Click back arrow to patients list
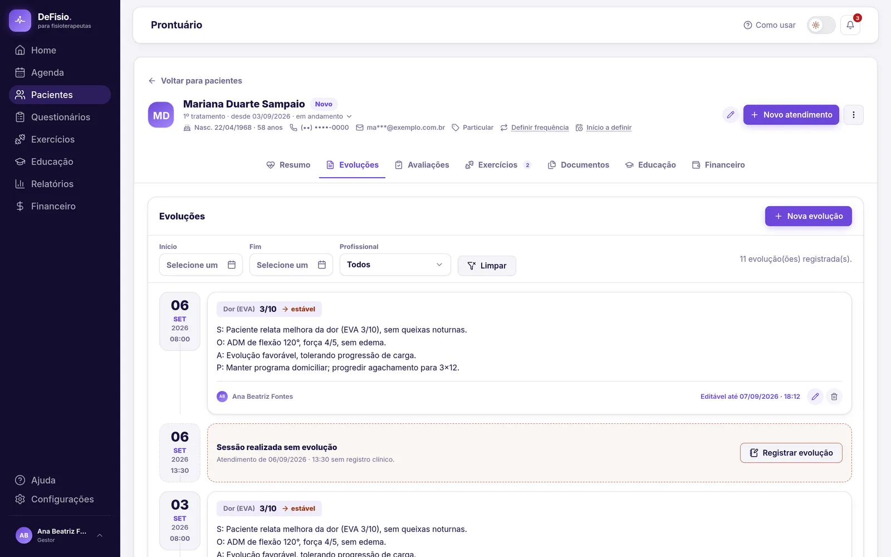 [152, 81]
